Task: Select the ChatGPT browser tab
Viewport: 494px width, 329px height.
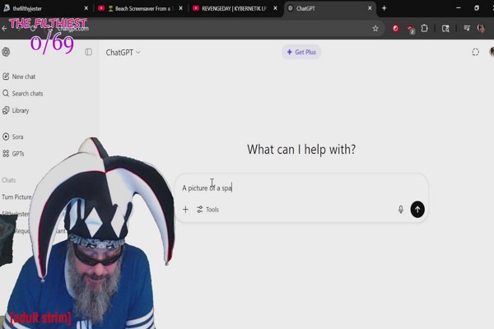Action: tap(330, 8)
